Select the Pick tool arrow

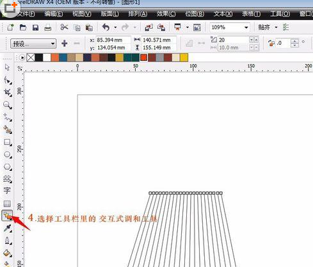coord(7,67)
